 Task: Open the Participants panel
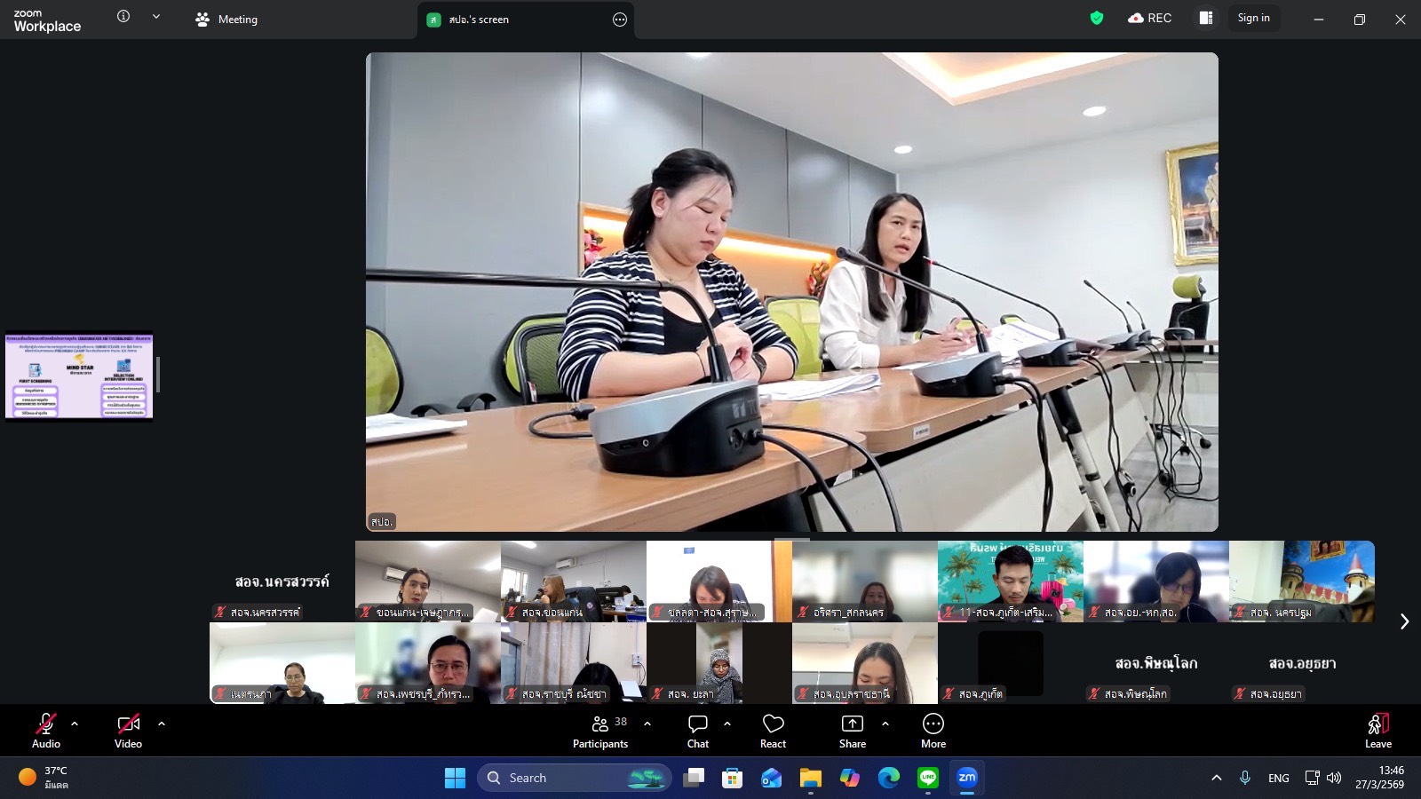(x=600, y=732)
